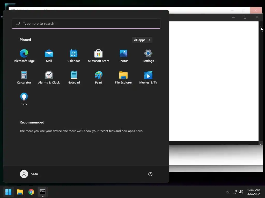Click the power button in Start

click(x=150, y=174)
